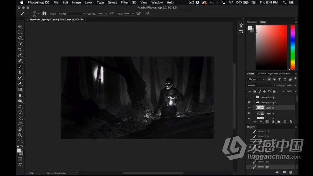Select the Rectangular Marquee tool

(x=20, y=32)
